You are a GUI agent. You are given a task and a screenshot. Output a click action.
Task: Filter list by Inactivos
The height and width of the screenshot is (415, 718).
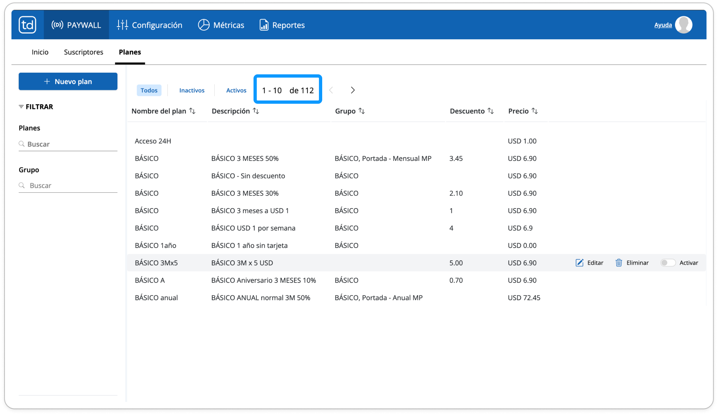tap(192, 90)
